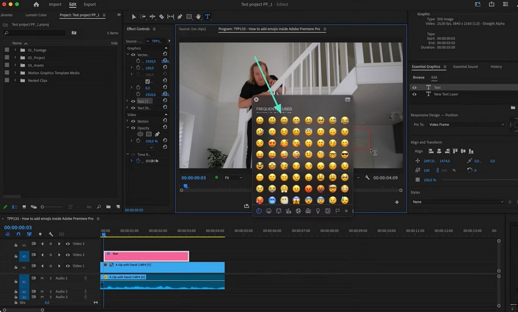Open the Effect Controls panel tab
Viewport: 518px width, 312px height.
139,29
